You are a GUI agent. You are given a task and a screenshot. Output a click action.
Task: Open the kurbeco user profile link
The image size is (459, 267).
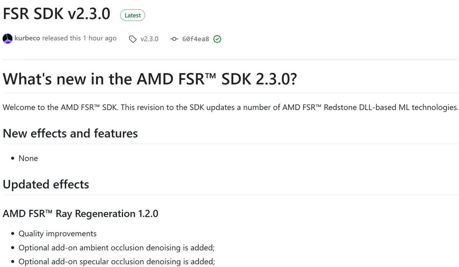pos(27,38)
